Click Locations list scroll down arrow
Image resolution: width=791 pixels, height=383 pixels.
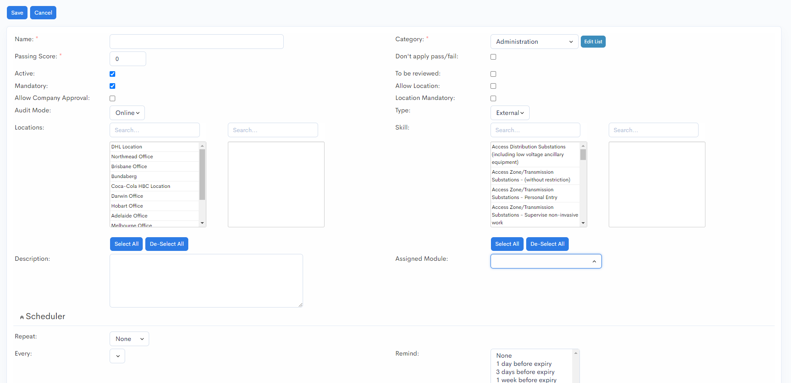202,223
